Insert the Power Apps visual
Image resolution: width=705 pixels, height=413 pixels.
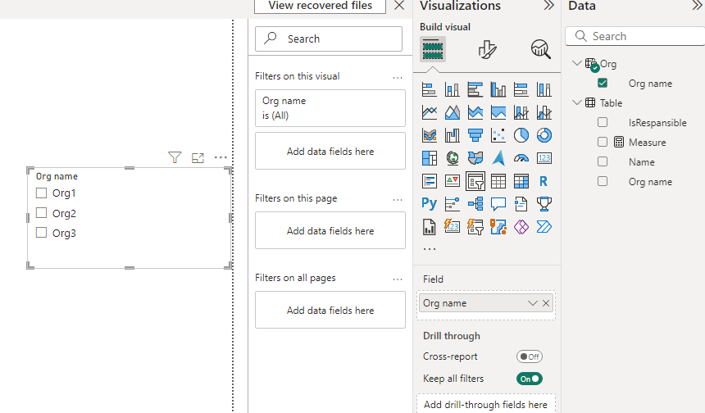tap(521, 227)
